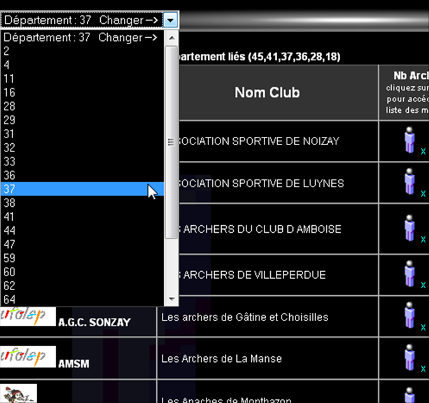Click the dropdown list scrollbar thumb
The image size is (429, 403).
[x=171, y=142]
